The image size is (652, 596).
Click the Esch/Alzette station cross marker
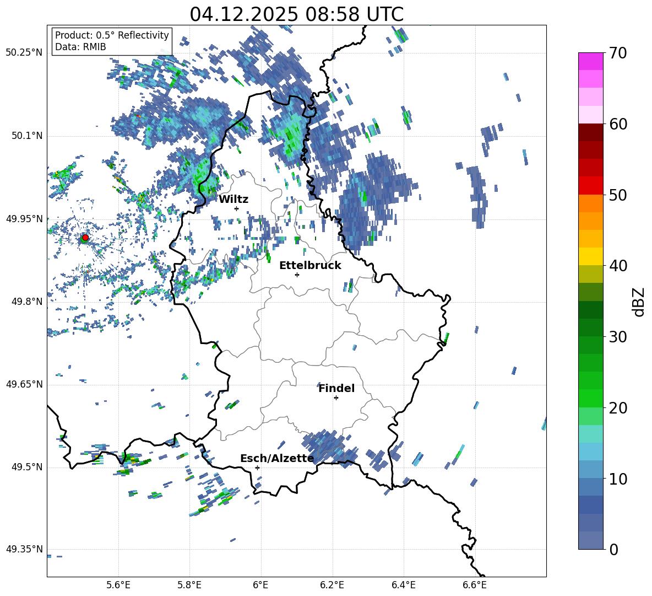(257, 468)
